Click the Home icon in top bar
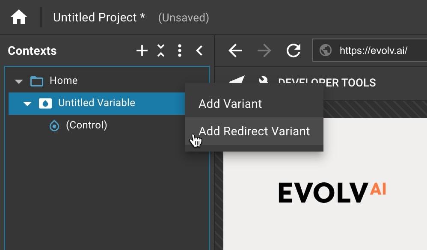 point(19,18)
